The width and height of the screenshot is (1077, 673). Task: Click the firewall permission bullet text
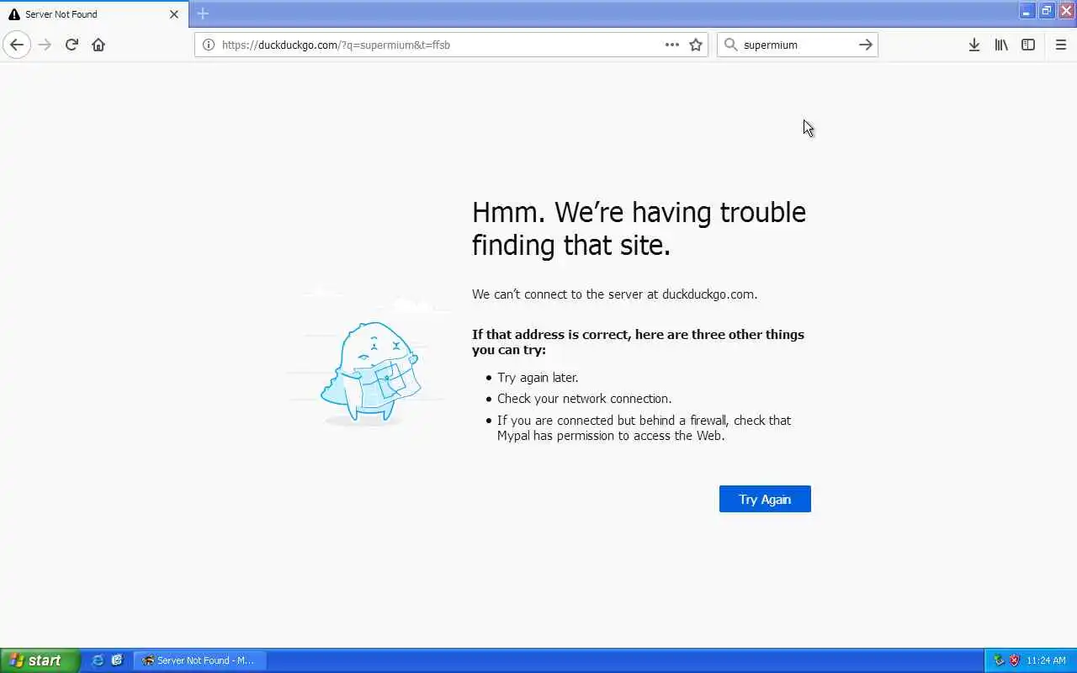coord(644,427)
